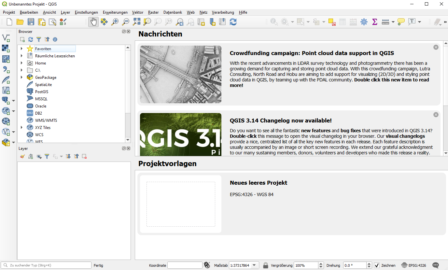The image size is (448, 270).
Task: Open a project with the yellow folder icon
Action: 20,22
